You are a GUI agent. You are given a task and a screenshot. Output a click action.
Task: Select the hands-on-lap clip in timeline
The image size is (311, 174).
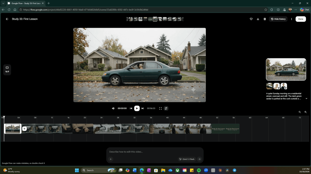(x=78, y=129)
